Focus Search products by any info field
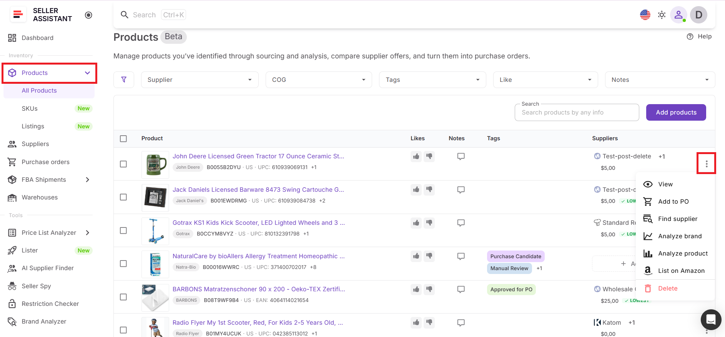Screen dimensions: 725x337 tap(577, 112)
